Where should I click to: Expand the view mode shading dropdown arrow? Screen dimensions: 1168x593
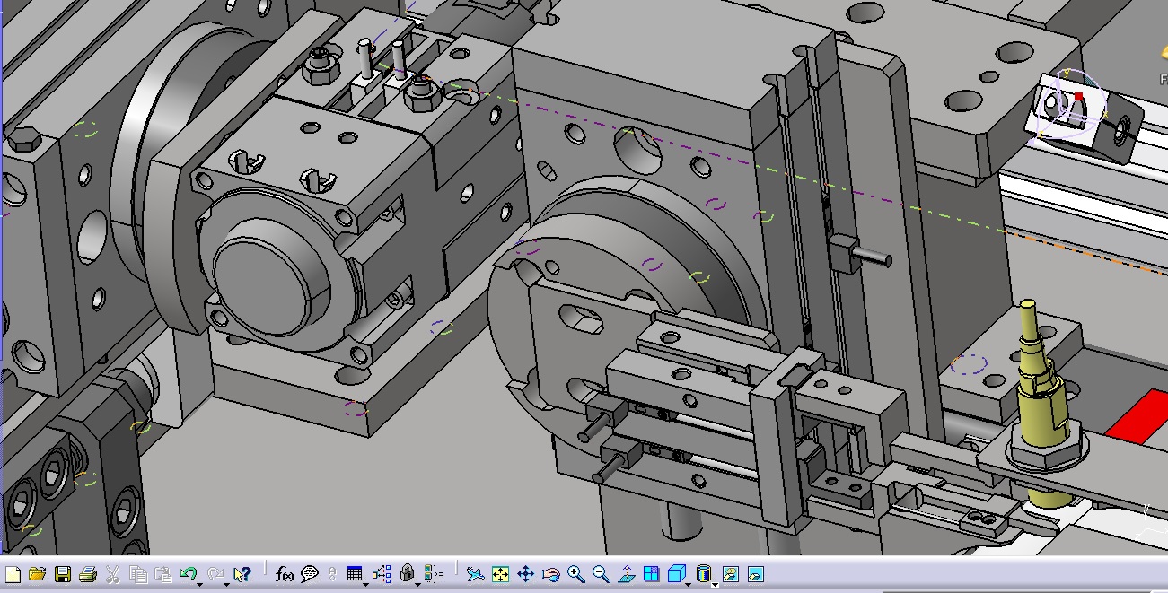(715, 585)
